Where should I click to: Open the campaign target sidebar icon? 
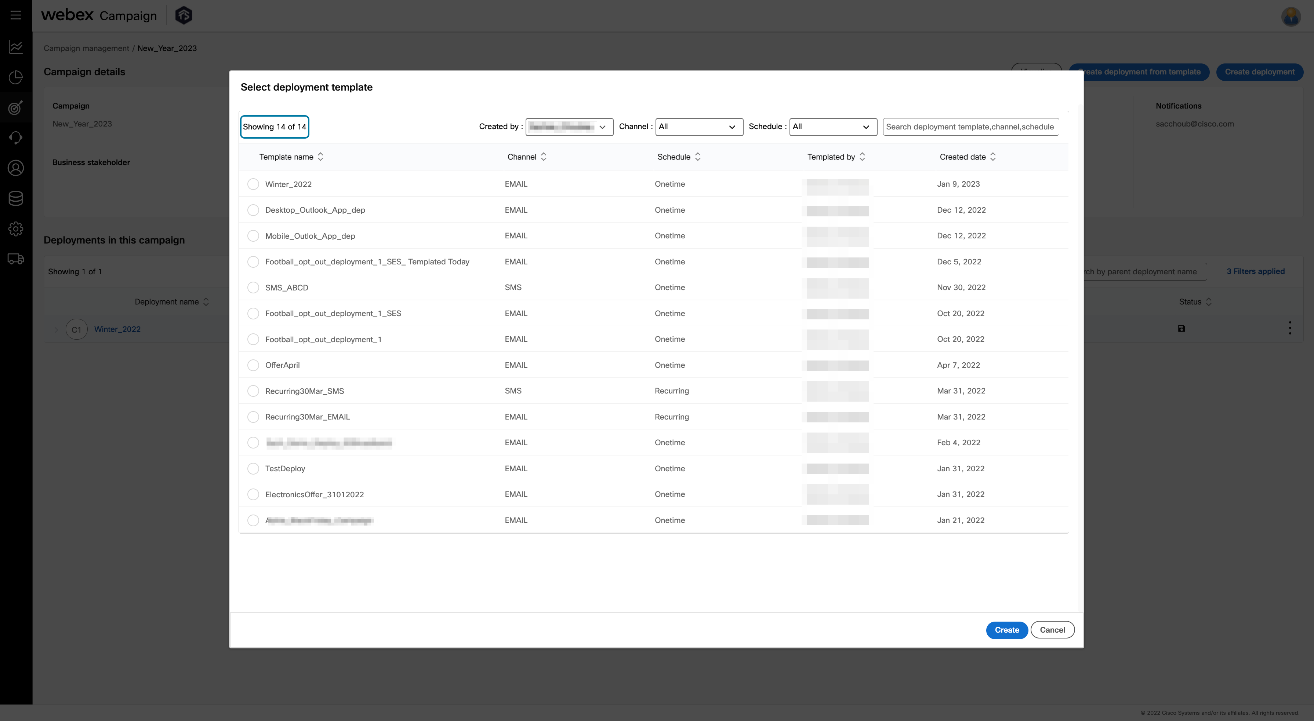click(16, 107)
